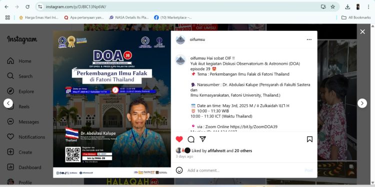Install app icon in address bar
Screen dimensions: 375x187
(x=323, y=7)
